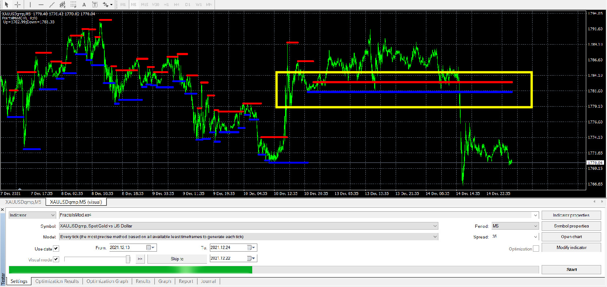Select the crosshair tool

(x=17, y=5)
